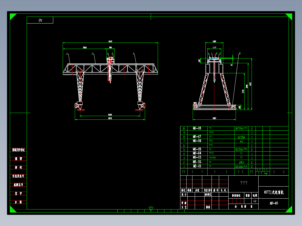
Task: Click the 描图 label in the left strip
Action: pyautogui.click(x=18, y=159)
